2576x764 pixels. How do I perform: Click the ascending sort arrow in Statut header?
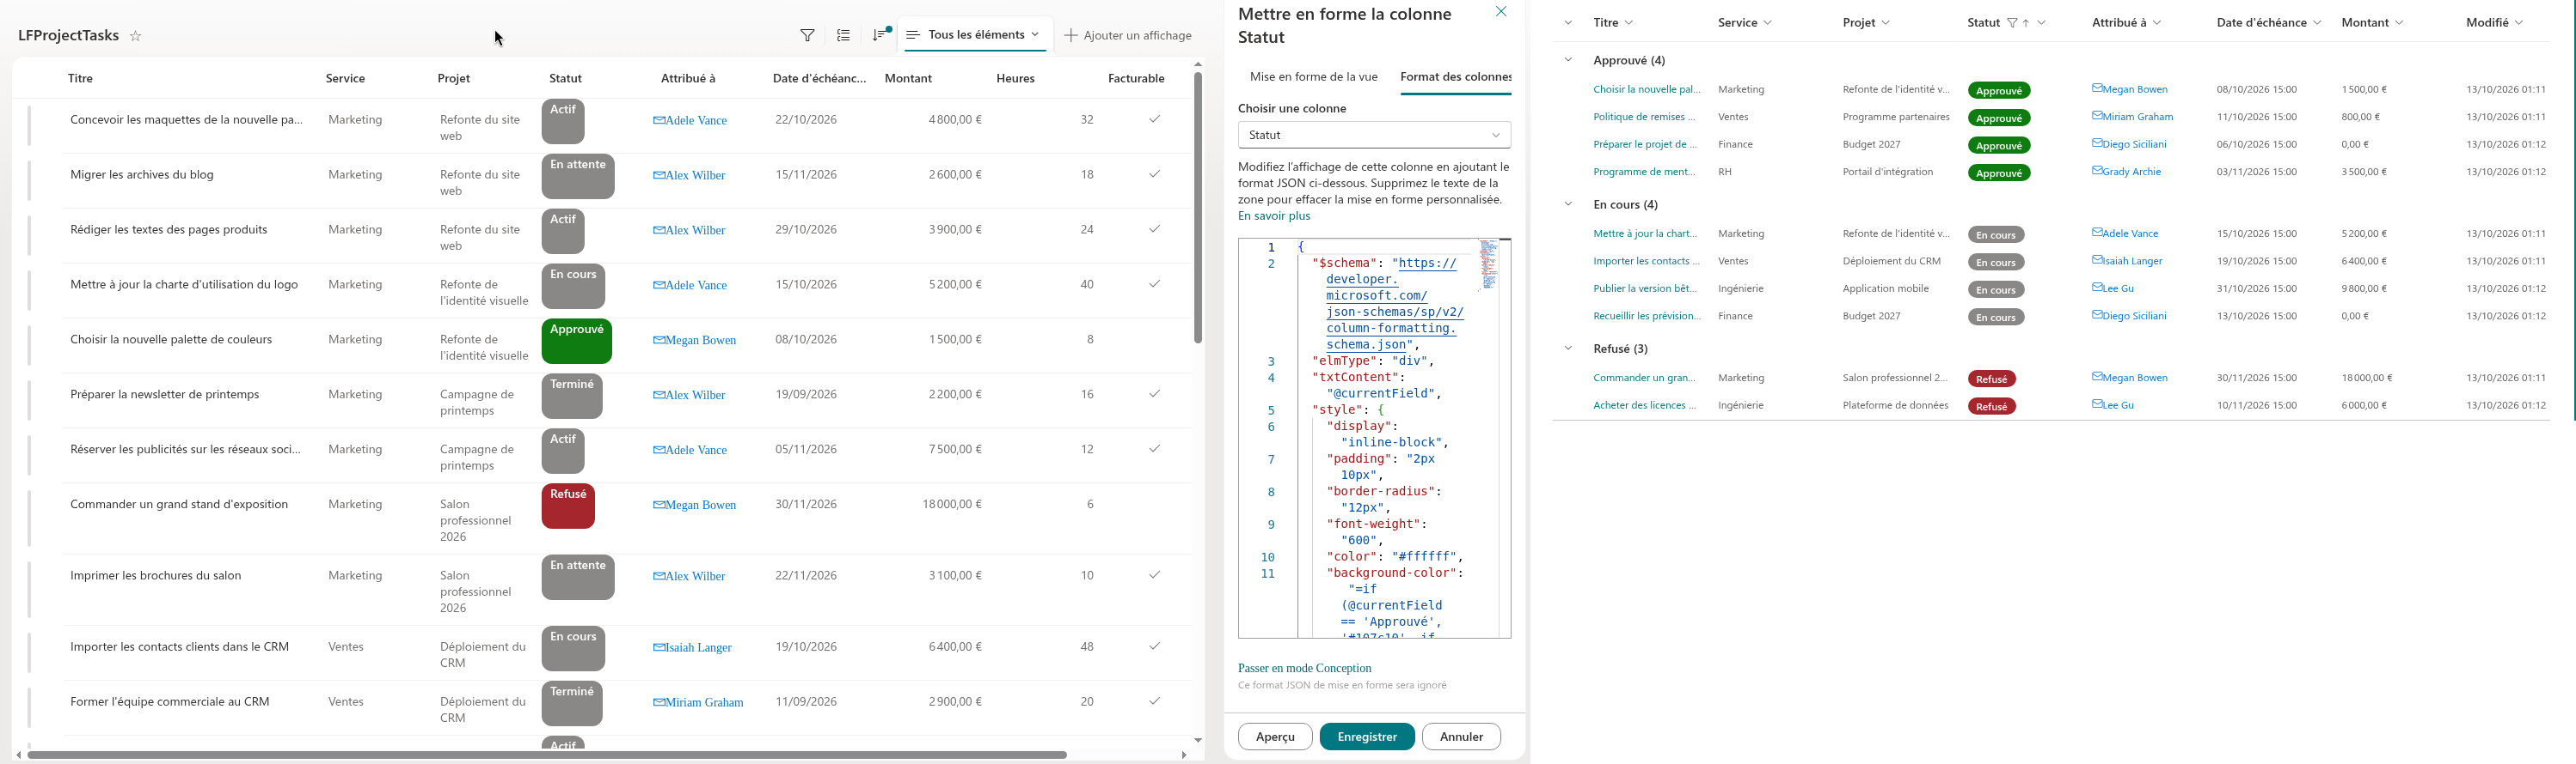click(x=2026, y=23)
